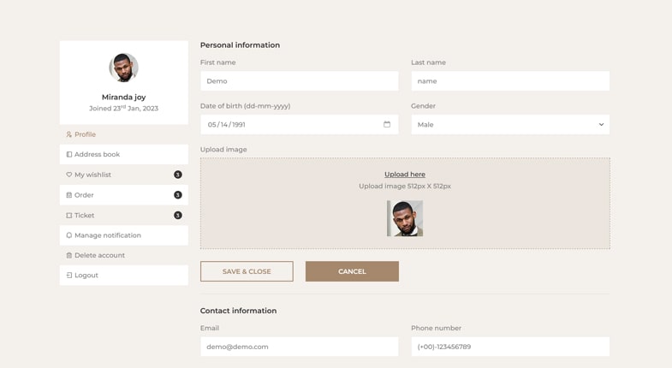The width and height of the screenshot is (672, 368).
Task: Open the My wishlist menu item
Action: pos(93,175)
